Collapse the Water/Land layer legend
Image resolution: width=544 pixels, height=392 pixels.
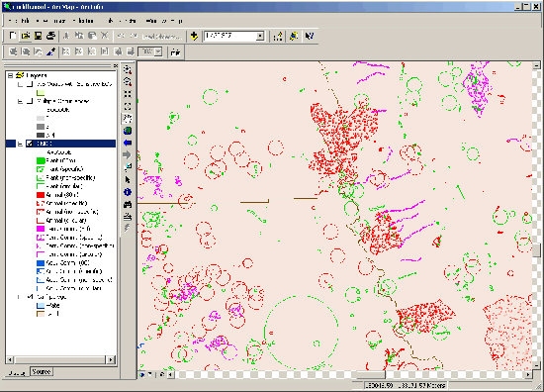point(20,297)
